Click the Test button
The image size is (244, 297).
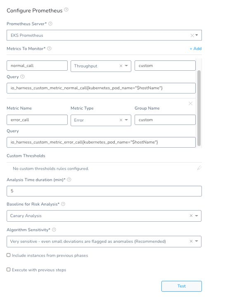[182, 286]
